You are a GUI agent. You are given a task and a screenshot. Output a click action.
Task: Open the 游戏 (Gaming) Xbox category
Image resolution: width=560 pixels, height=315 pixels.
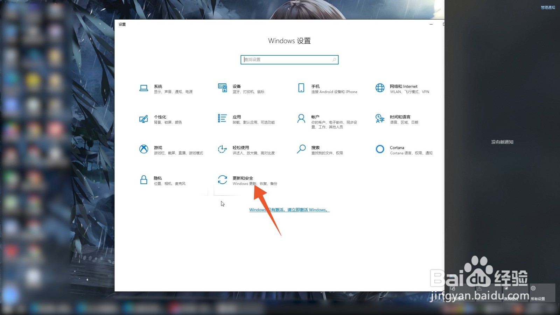pyautogui.click(x=171, y=150)
